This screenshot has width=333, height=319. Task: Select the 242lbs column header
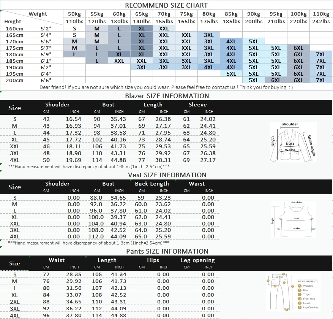point(321,21)
